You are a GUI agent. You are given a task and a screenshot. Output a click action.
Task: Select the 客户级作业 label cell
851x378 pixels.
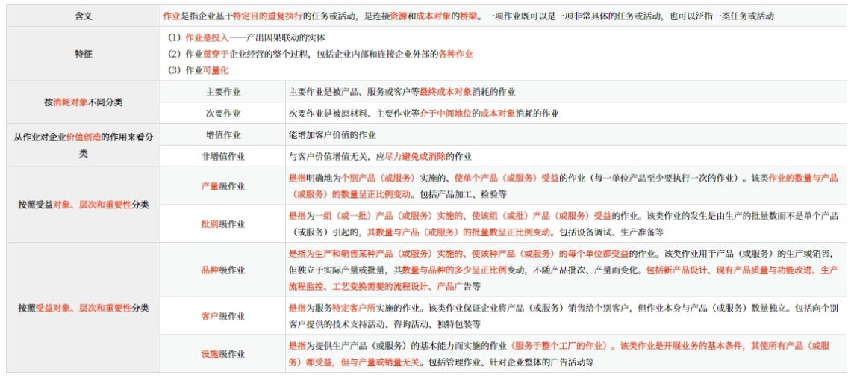222,316
